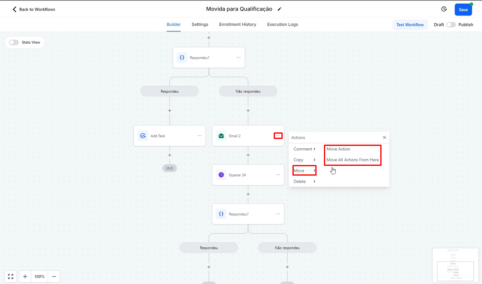The width and height of the screenshot is (482, 284).
Task: Zoom in with the plus icon
Action: [x=25, y=276]
